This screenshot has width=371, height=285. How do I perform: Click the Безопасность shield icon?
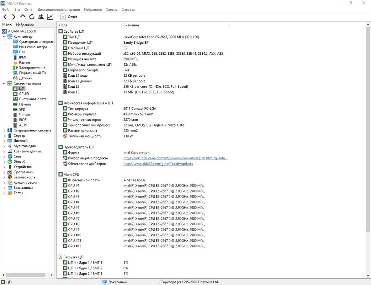click(x=10, y=177)
